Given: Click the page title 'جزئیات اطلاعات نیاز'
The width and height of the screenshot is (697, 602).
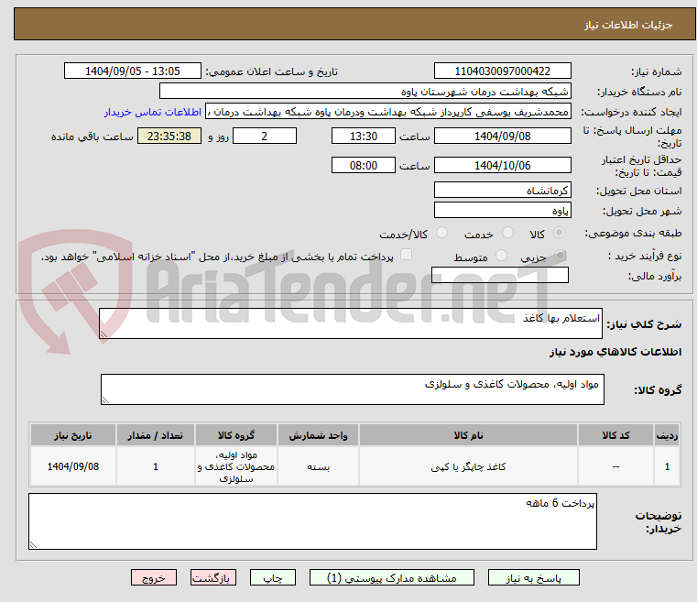Looking at the screenshot, I should 628,25.
